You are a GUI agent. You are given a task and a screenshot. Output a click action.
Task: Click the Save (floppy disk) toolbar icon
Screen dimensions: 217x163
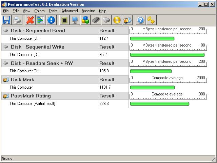[x=6, y=20]
